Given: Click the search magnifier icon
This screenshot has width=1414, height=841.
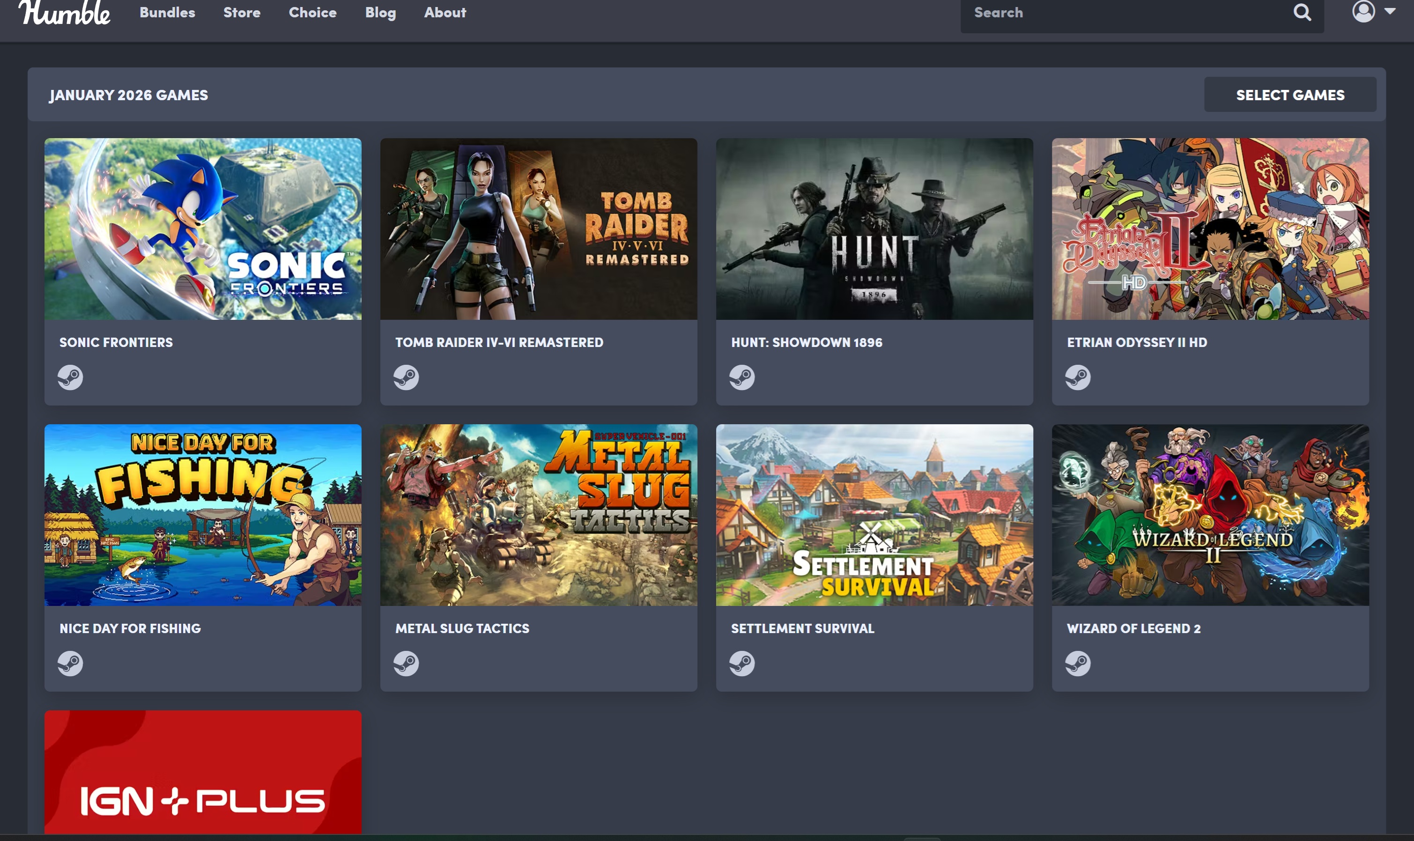Looking at the screenshot, I should [x=1303, y=13].
